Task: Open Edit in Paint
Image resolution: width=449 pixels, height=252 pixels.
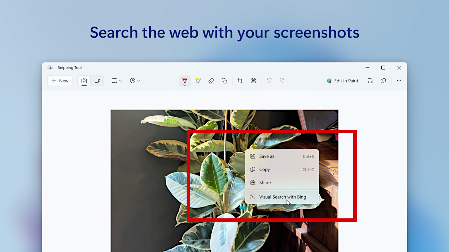Action: point(342,81)
